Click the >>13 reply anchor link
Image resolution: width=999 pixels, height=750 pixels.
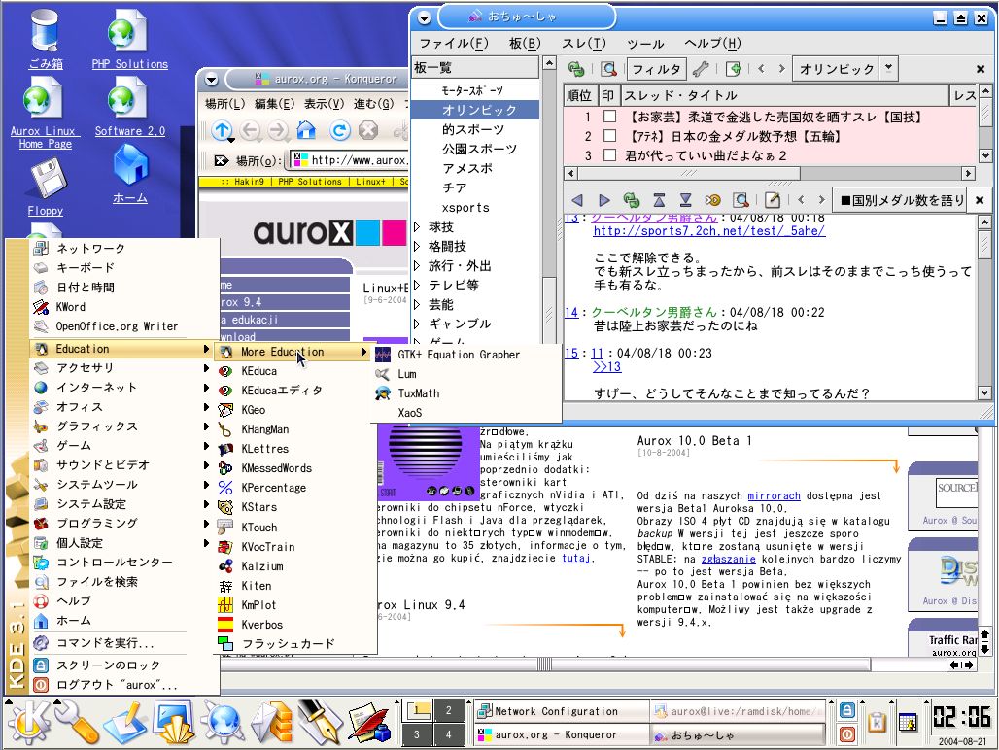click(606, 366)
